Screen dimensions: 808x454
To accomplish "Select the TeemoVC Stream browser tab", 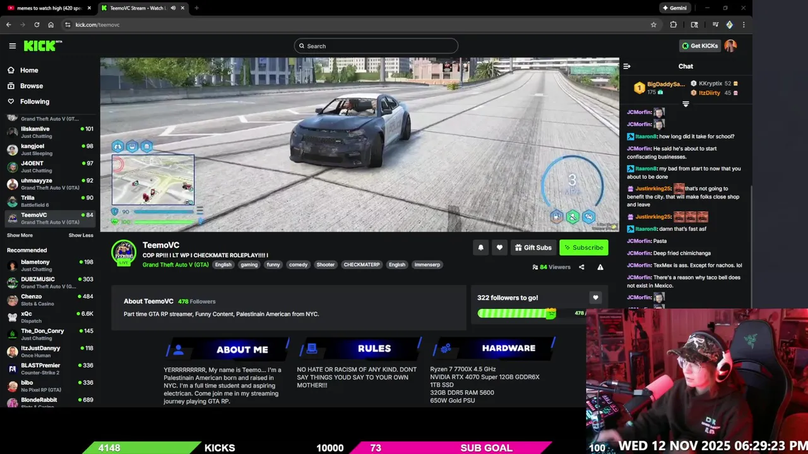I will [142, 8].
